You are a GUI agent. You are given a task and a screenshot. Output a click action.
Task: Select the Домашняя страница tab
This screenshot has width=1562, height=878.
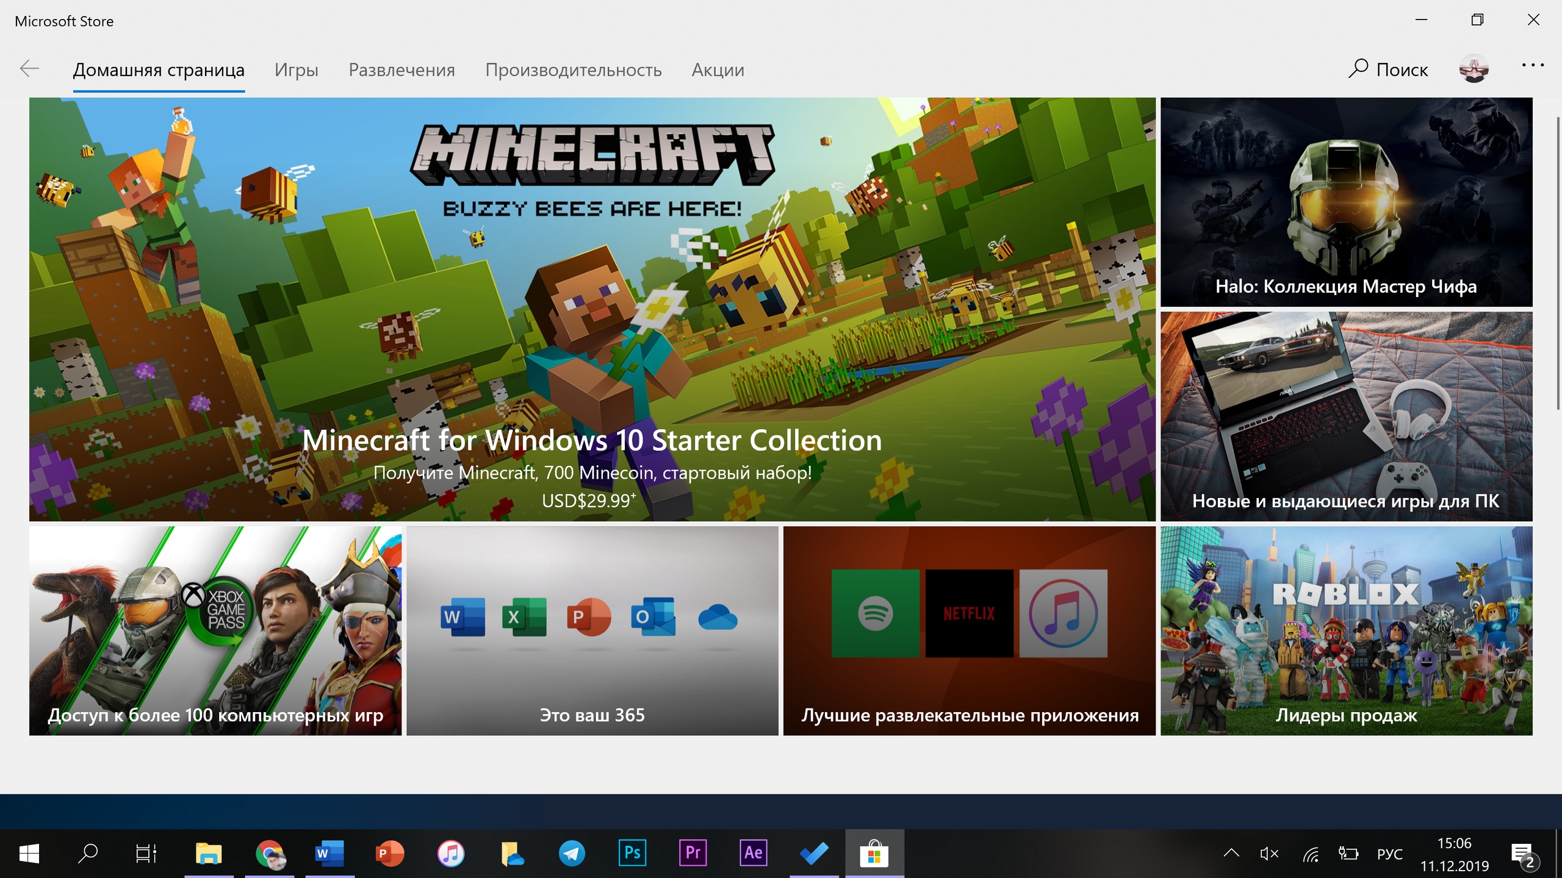[x=159, y=70]
